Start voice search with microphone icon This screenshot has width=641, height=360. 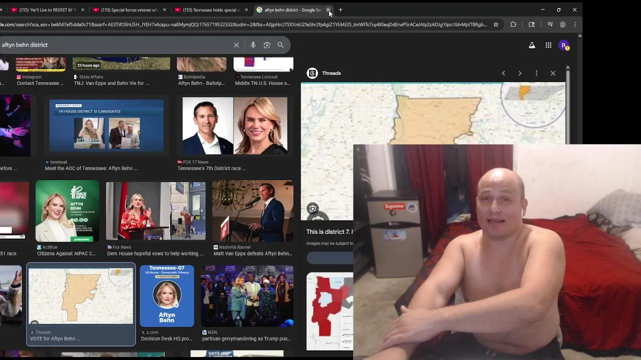(253, 45)
